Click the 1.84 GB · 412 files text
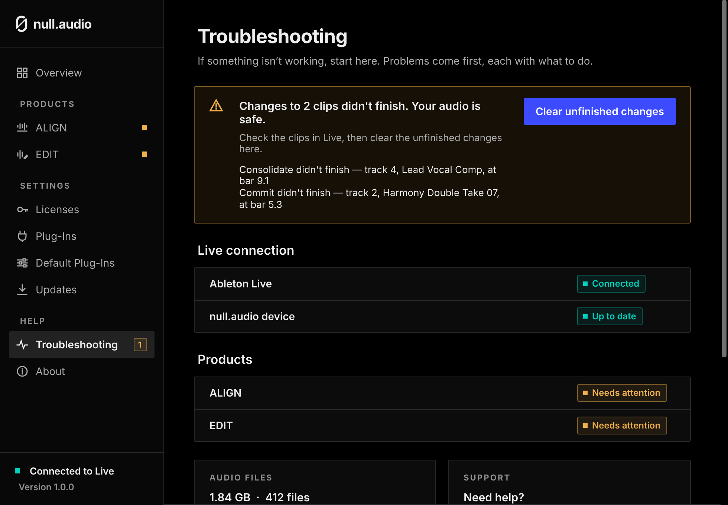 (x=259, y=497)
